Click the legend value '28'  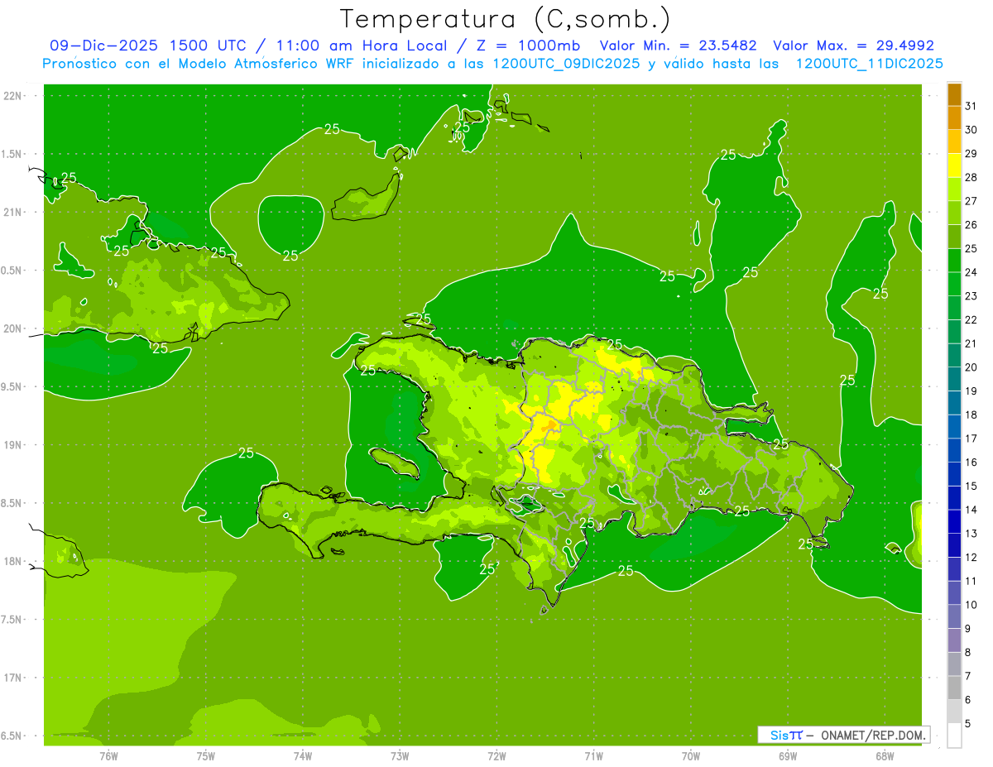click(x=971, y=177)
